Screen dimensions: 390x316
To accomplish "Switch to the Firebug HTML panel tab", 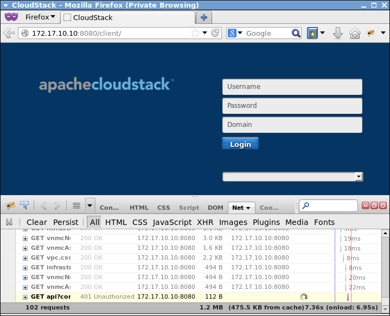I will pos(139,208).
